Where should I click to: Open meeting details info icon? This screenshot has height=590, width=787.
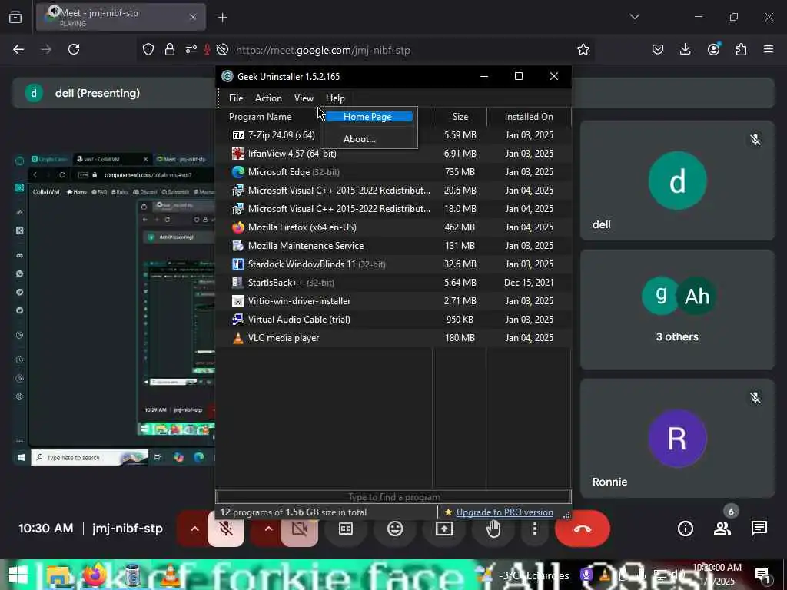point(685,529)
